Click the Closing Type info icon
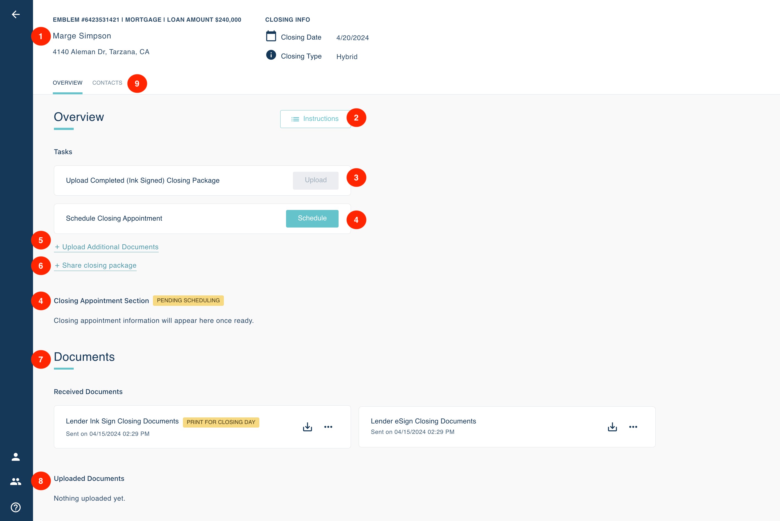The width and height of the screenshot is (780, 521). [271, 55]
